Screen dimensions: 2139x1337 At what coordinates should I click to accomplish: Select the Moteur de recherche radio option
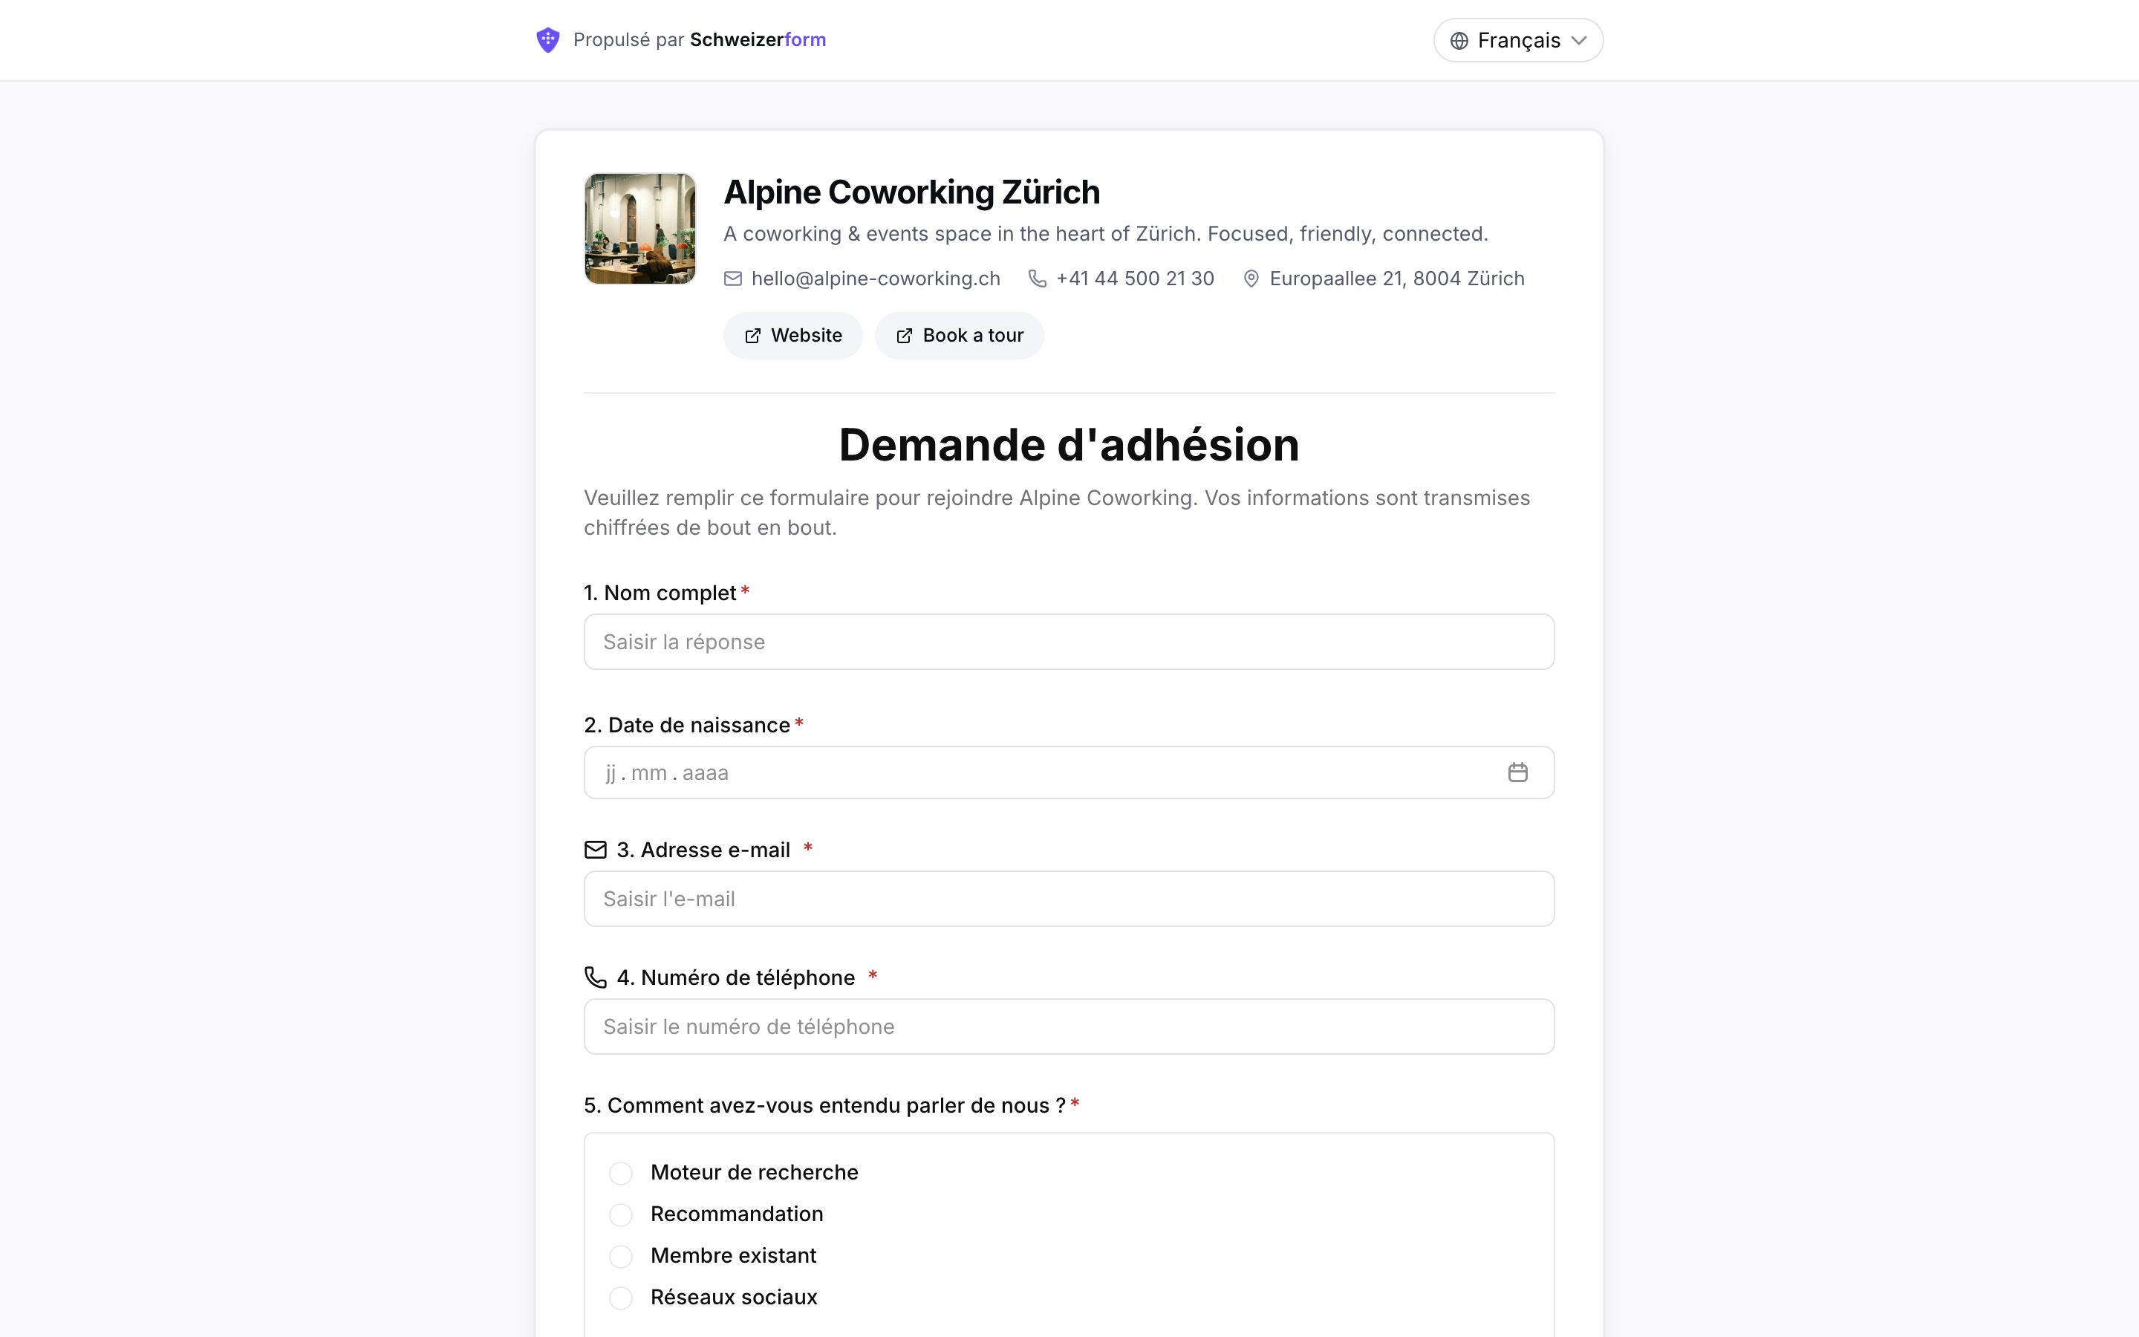[x=620, y=1174]
